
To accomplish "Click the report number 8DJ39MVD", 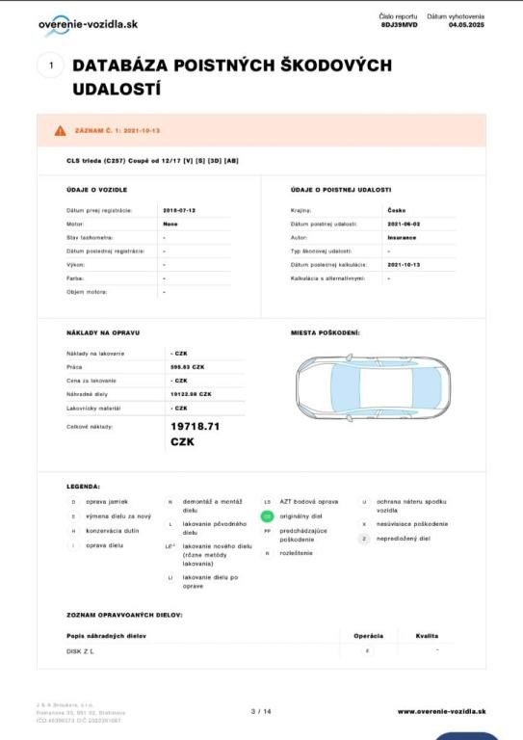I will [x=400, y=25].
